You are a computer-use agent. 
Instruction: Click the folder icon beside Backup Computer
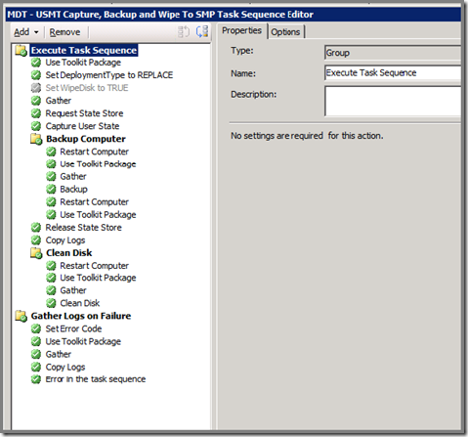click(x=36, y=139)
